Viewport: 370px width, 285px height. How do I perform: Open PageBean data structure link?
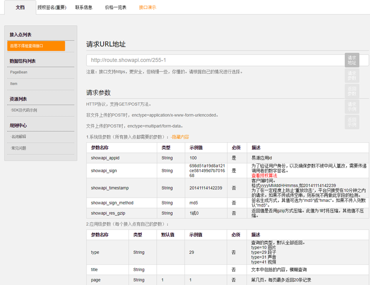point(18,72)
